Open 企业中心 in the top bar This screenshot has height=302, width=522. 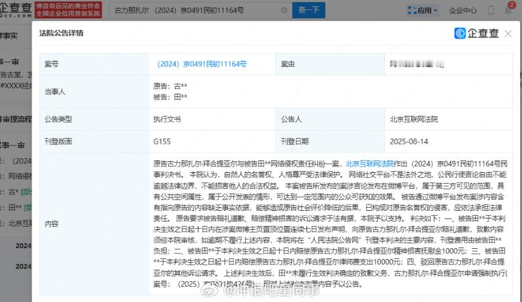tap(463, 11)
